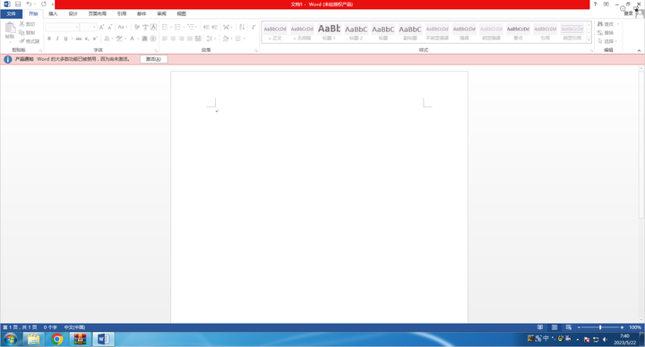
Task: Toggle Italic formatting
Action: pyautogui.click(x=57, y=38)
